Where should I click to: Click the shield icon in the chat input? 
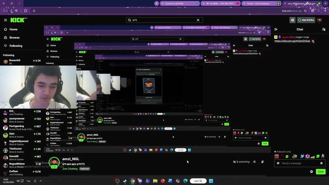coord(278,163)
